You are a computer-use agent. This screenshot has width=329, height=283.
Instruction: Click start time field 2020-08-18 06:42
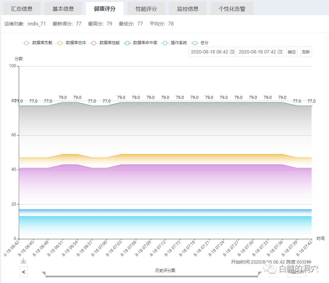click(209, 52)
